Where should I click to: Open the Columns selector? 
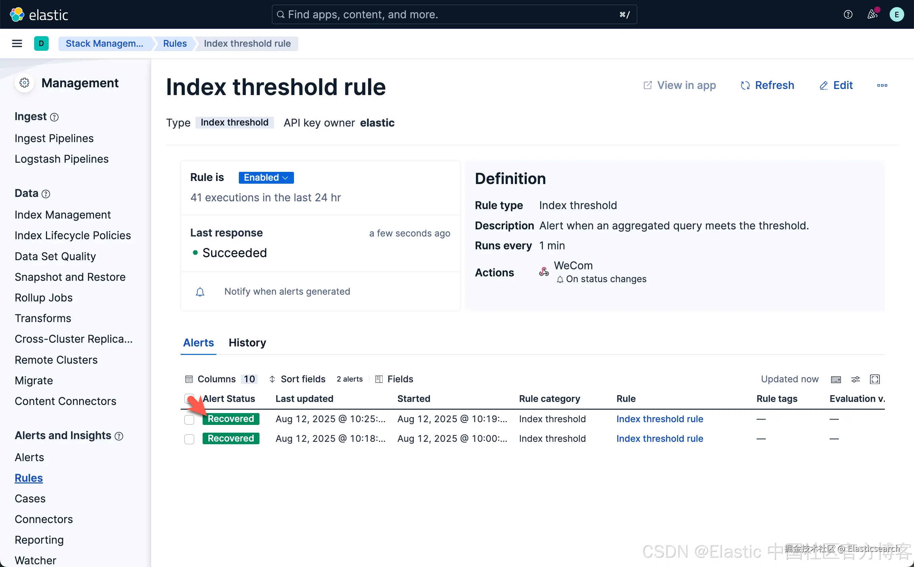(x=221, y=379)
